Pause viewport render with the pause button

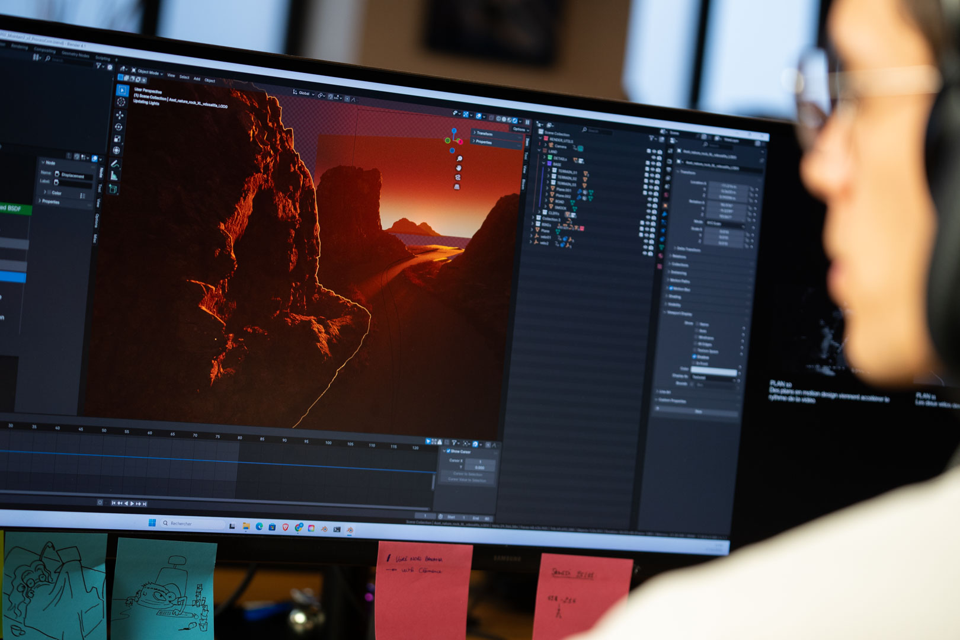(x=527, y=122)
